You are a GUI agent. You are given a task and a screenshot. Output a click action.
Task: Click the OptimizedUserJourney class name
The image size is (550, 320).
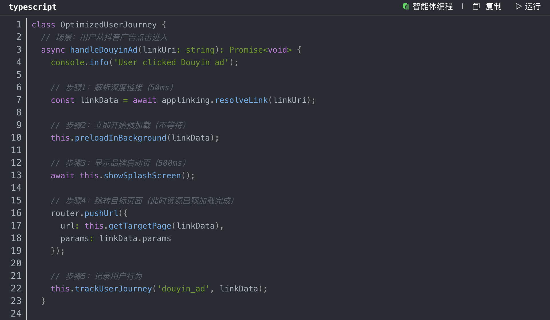(x=108, y=25)
